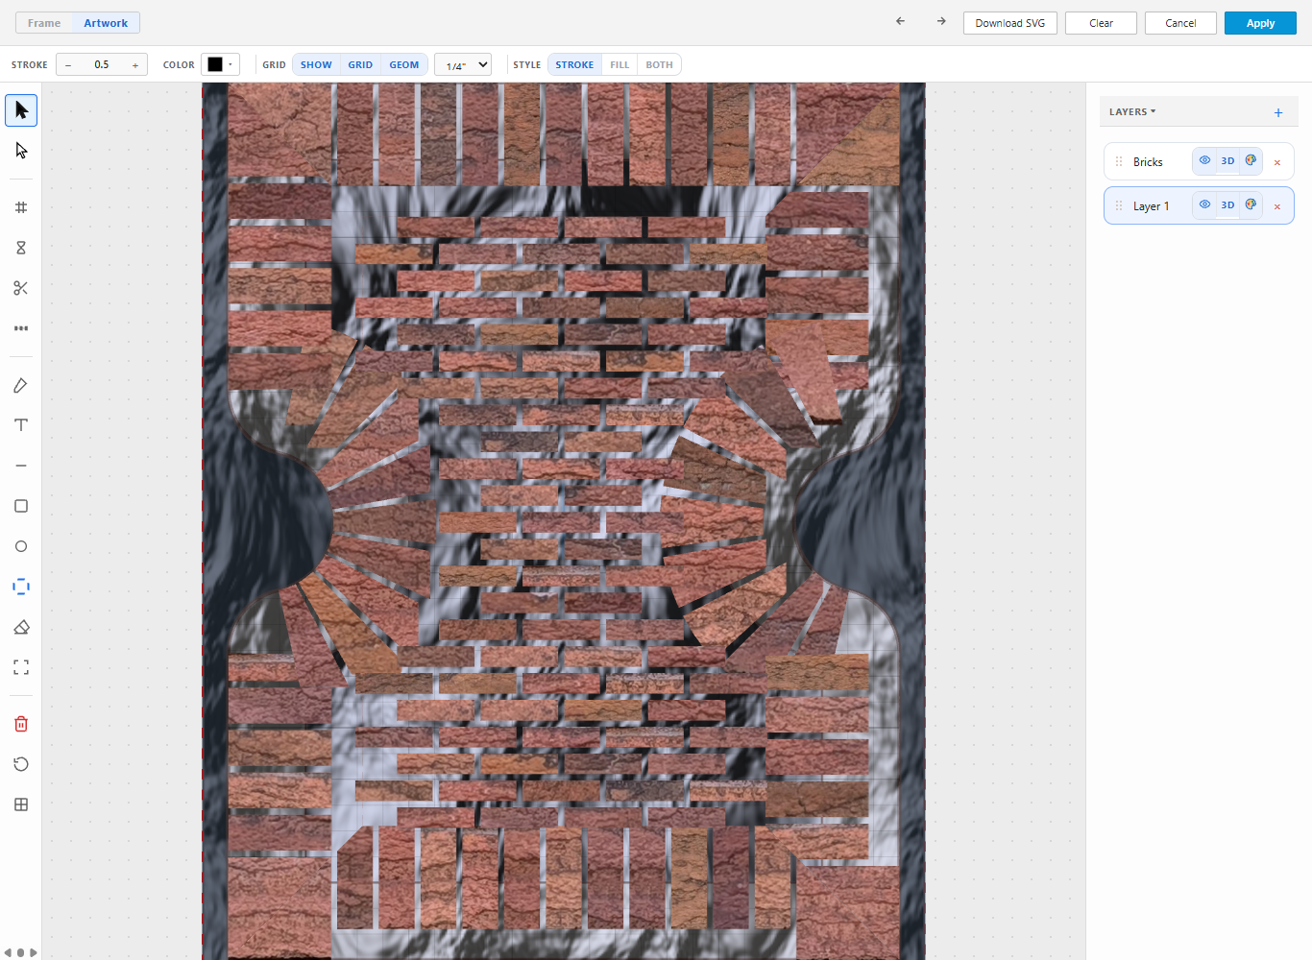
Task: Toggle visibility eye of Layer 1
Action: click(x=1204, y=204)
